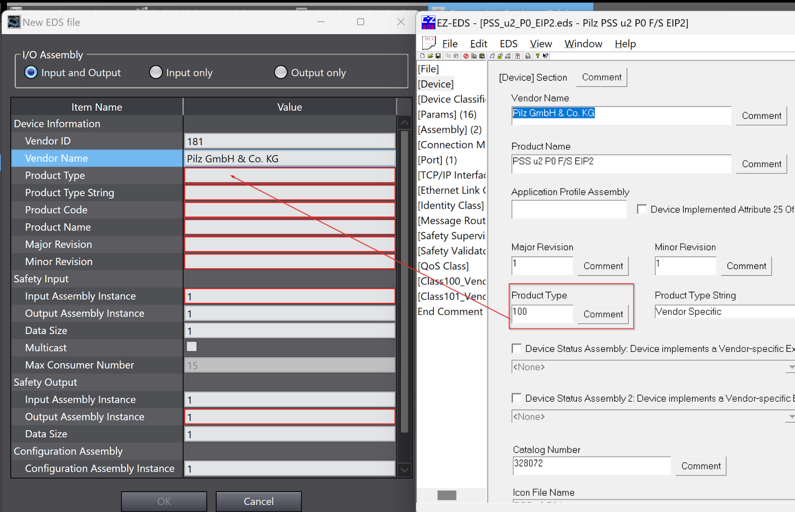Click the Product Code value field
795x512 pixels.
tap(290, 210)
